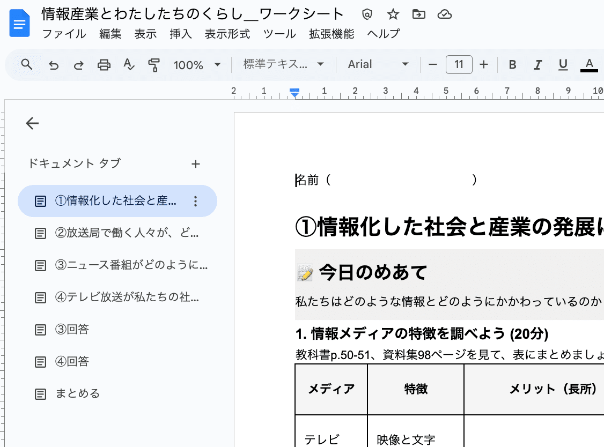
Task: Click the 特徴 table header cell
Action: coord(416,389)
